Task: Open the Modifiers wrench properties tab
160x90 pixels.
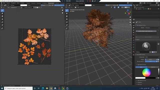Action: (133, 40)
